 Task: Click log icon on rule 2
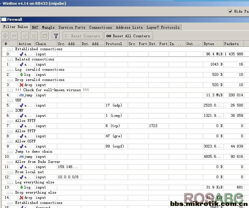[x=22, y=74]
